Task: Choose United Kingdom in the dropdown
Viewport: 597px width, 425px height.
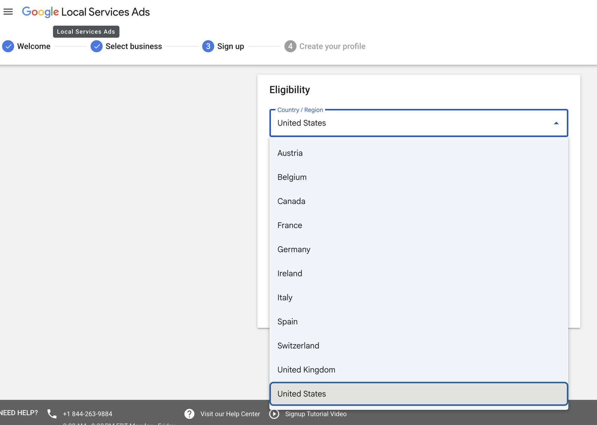Action: 419,370
